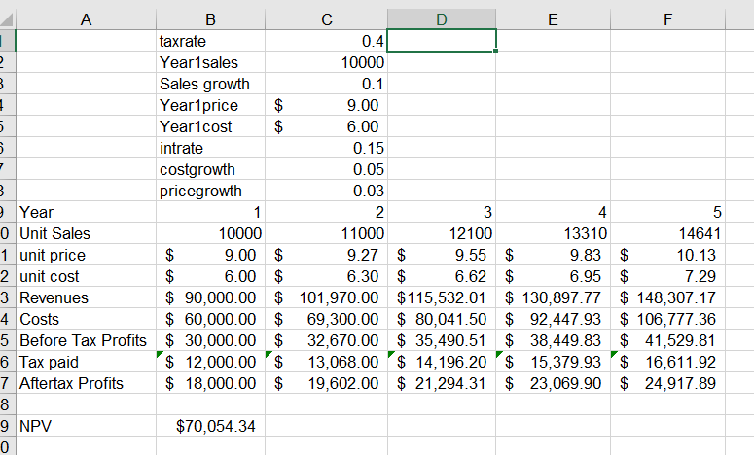Select Year 3 cell

[442, 212]
